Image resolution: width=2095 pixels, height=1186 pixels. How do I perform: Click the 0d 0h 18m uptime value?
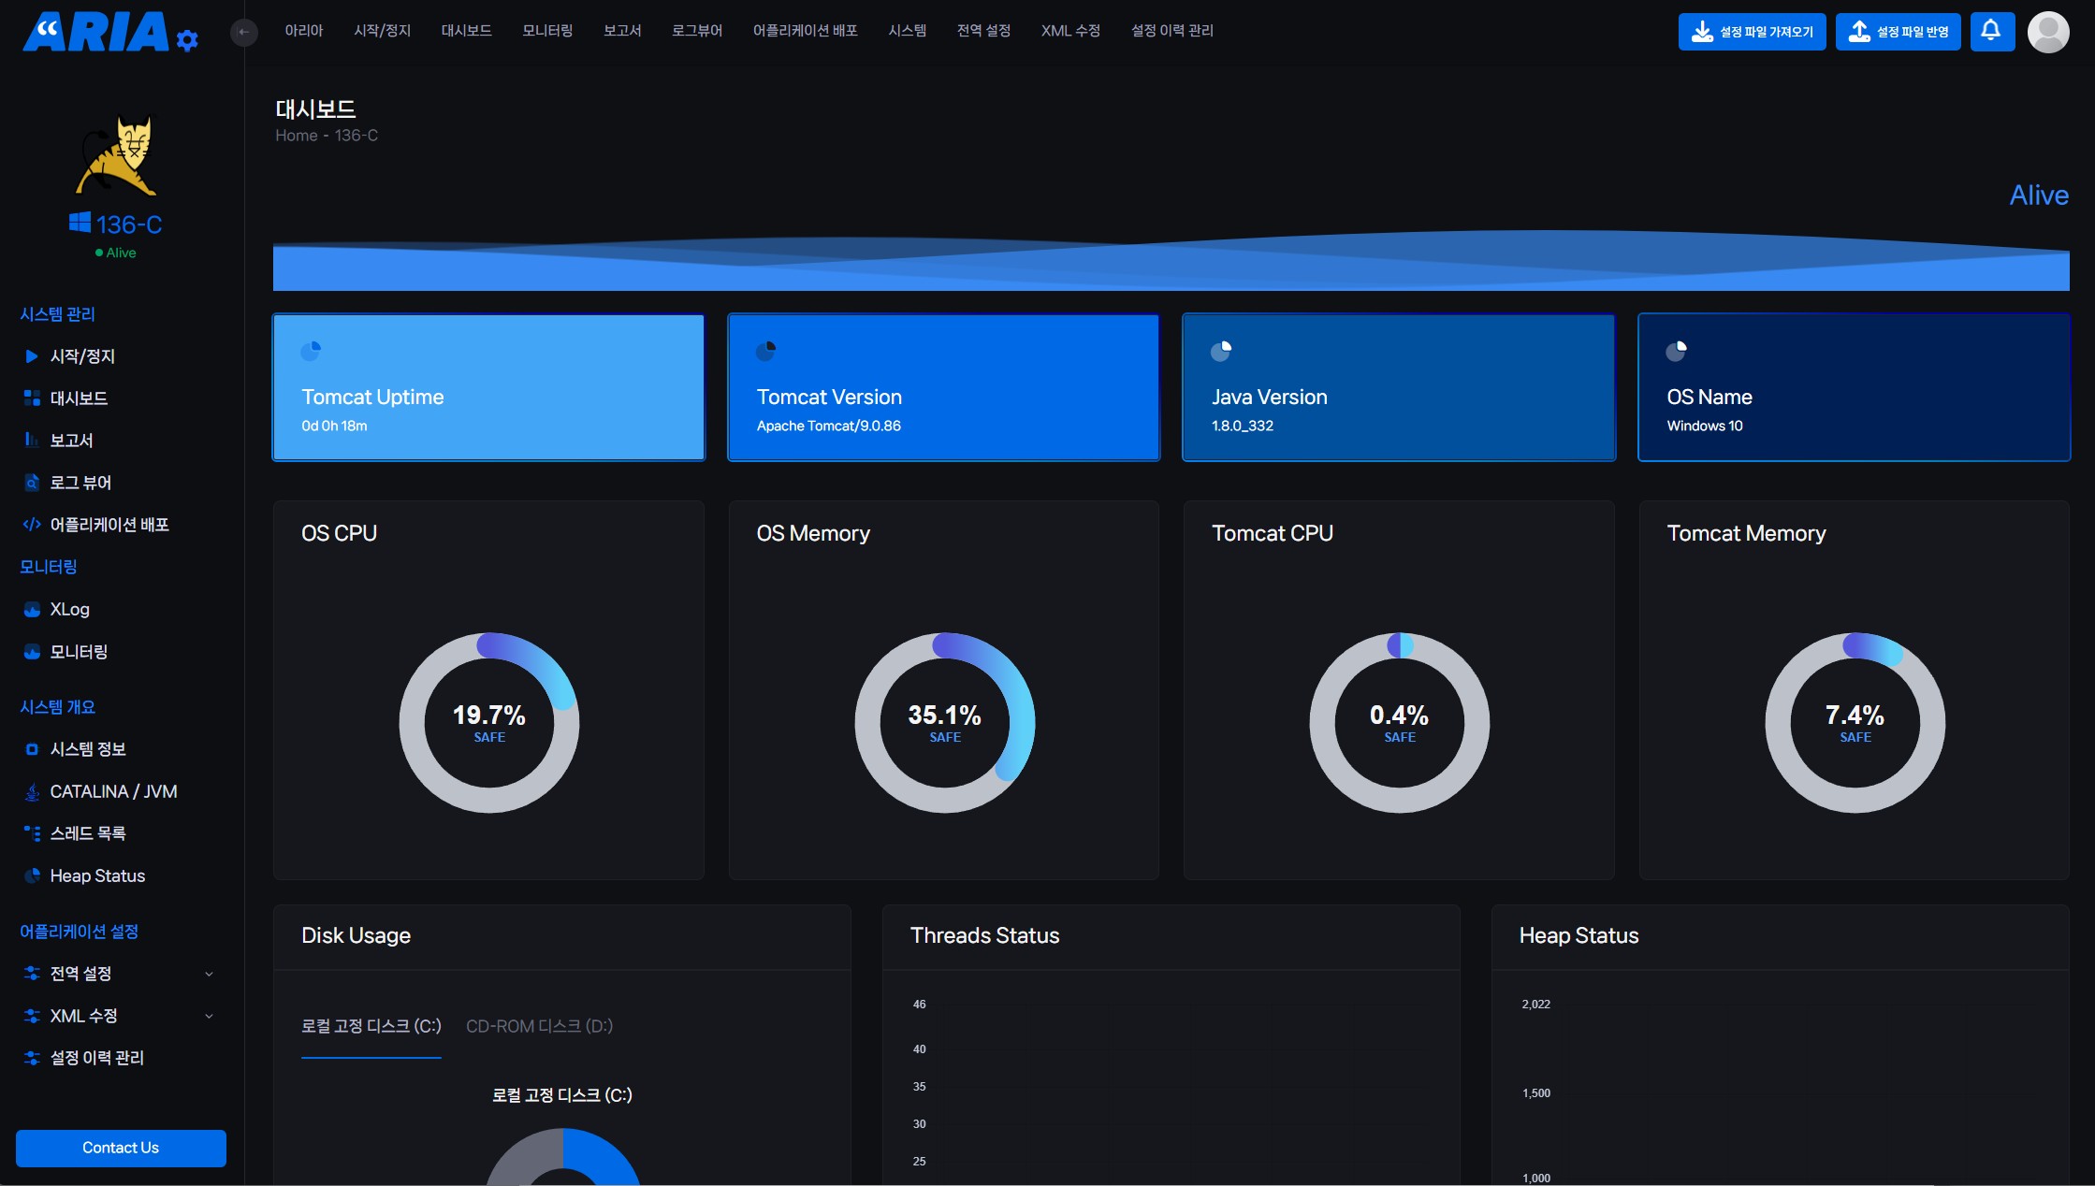coord(334,426)
